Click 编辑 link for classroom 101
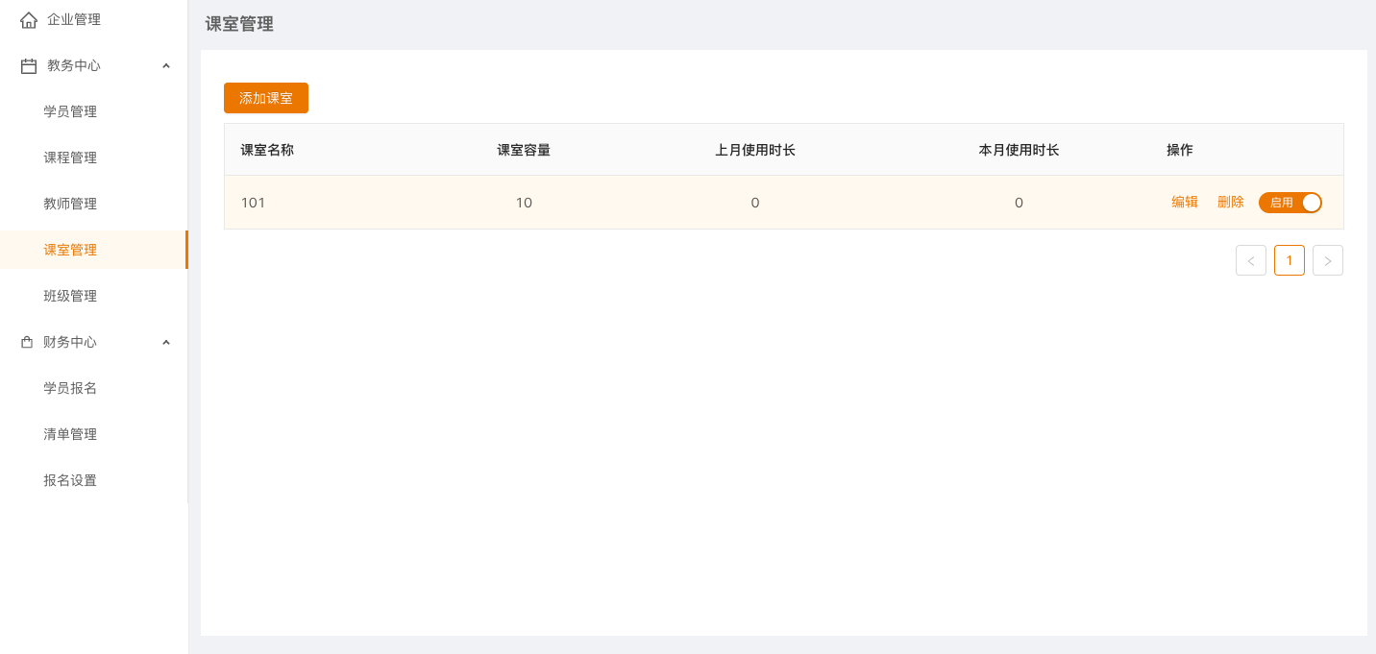The width and height of the screenshot is (1376, 654). click(1184, 203)
